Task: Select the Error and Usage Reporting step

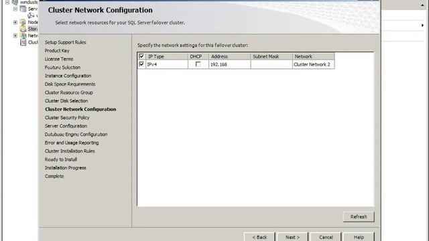Action: pos(72,143)
